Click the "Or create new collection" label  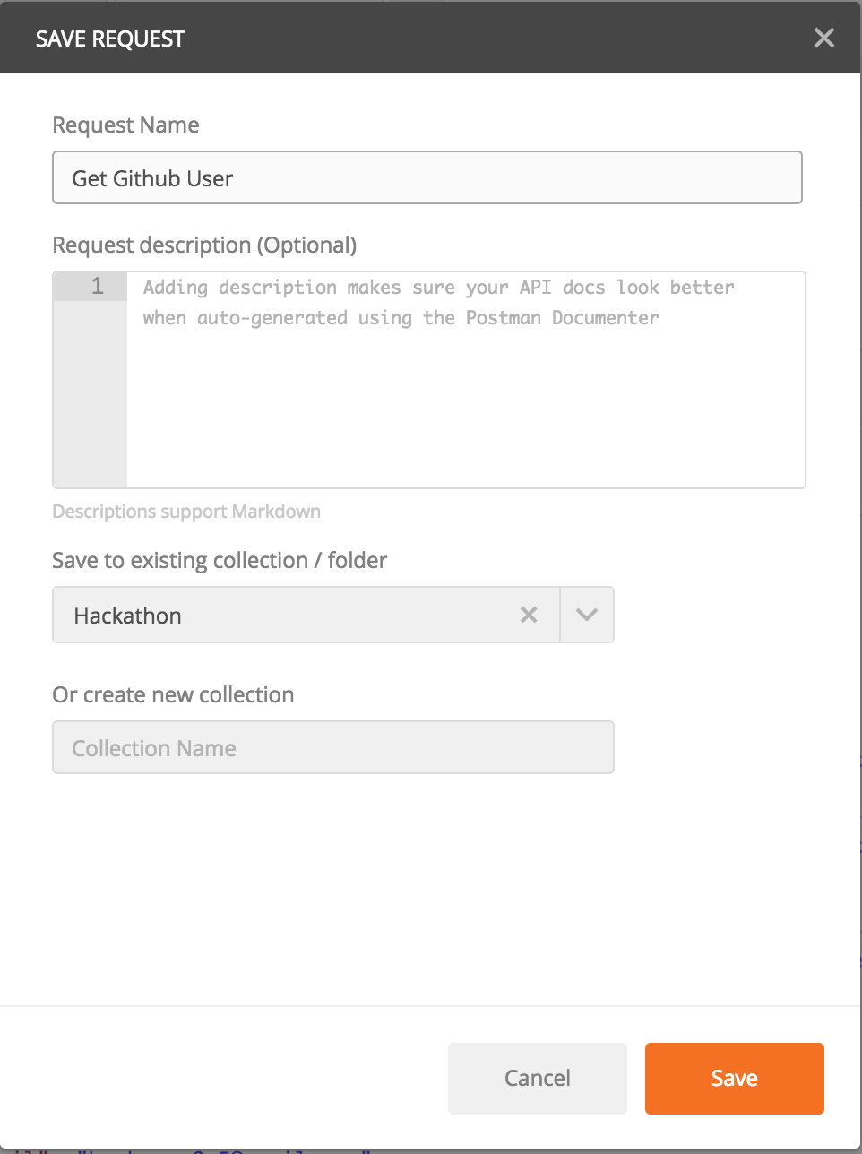click(x=173, y=695)
